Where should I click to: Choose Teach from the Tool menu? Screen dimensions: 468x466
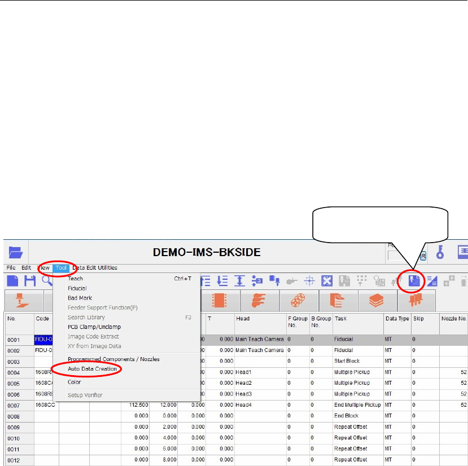(x=127, y=279)
